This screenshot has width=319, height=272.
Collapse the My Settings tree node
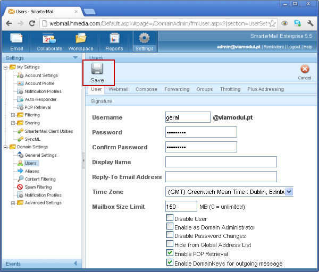click(5, 67)
